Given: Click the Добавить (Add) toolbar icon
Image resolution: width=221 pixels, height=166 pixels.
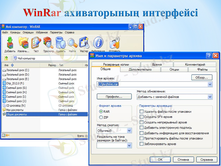Looking at the screenshot, I should [x=10, y=43].
